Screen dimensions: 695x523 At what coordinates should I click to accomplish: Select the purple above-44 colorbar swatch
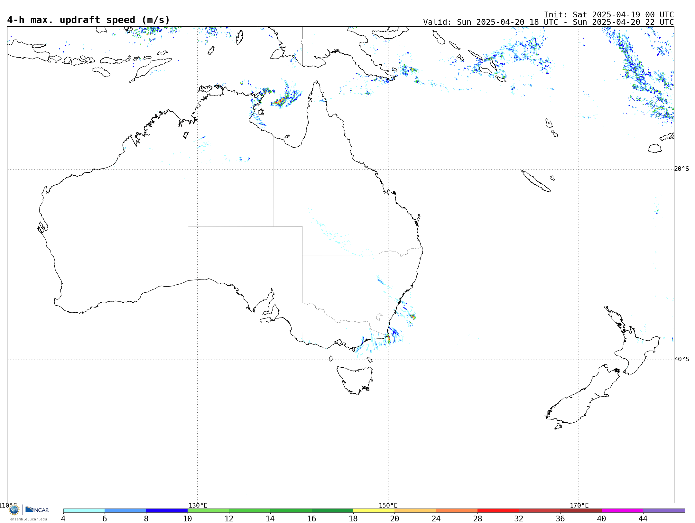[664, 511]
